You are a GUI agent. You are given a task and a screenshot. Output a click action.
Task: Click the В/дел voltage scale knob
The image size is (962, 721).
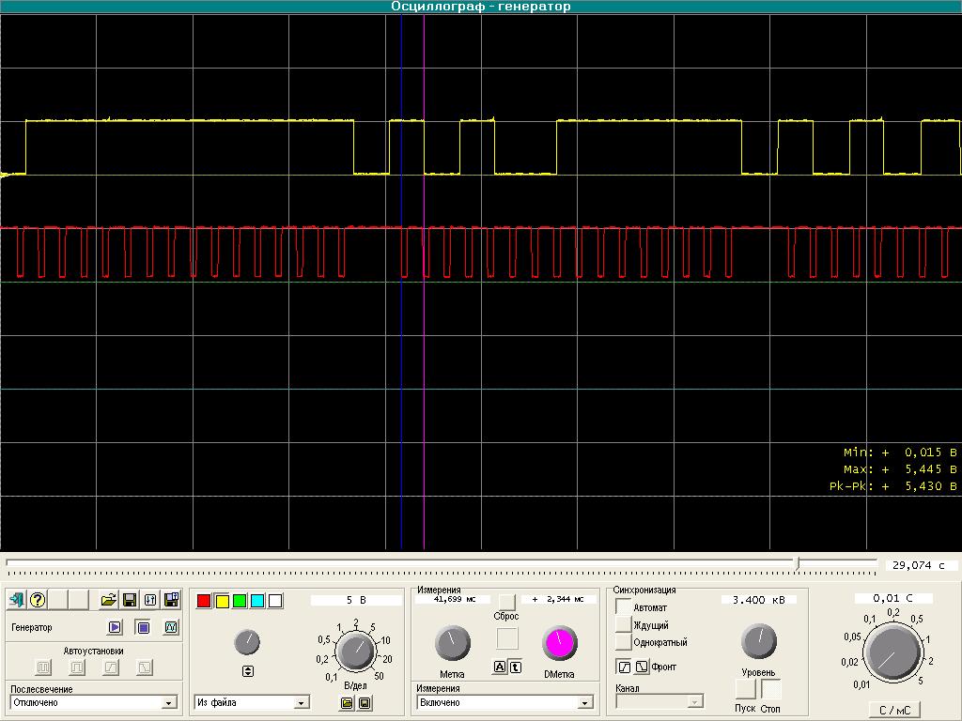(x=356, y=652)
